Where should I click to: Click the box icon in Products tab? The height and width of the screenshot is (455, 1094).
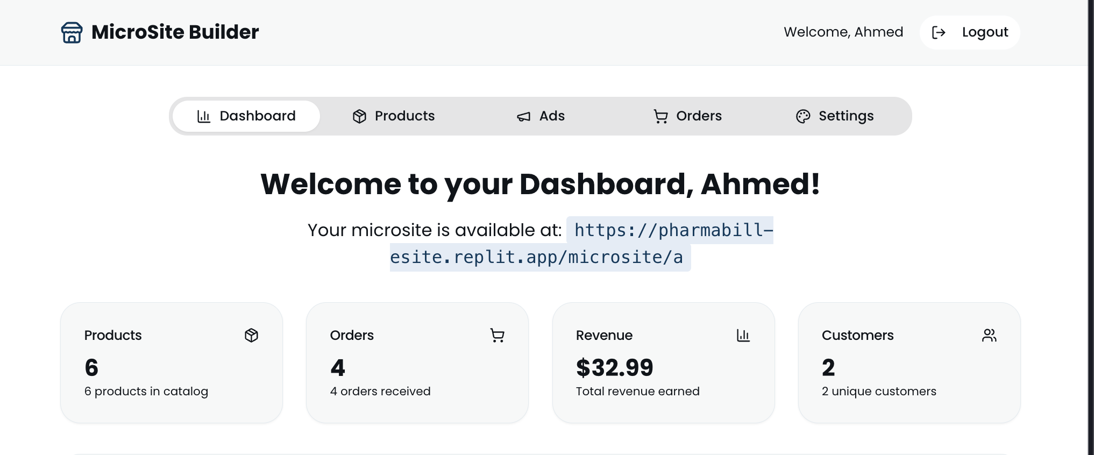point(359,116)
